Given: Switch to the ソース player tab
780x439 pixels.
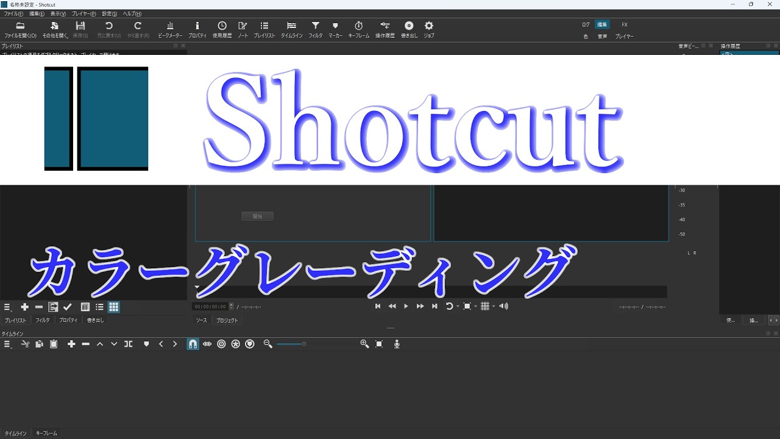Looking at the screenshot, I should pyautogui.click(x=201, y=320).
